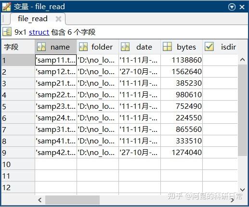Click the vertical scrollbar up arrow
The width and height of the screenshot is (249, 207).
click(242, 60)
